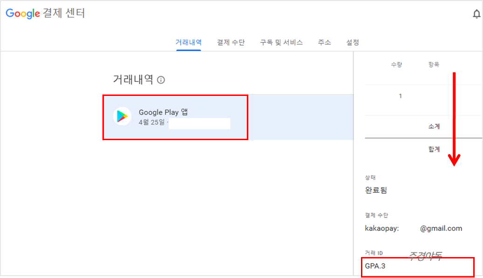Select the Google Play triangle icon
483x278 pixels.
[122, 116]
